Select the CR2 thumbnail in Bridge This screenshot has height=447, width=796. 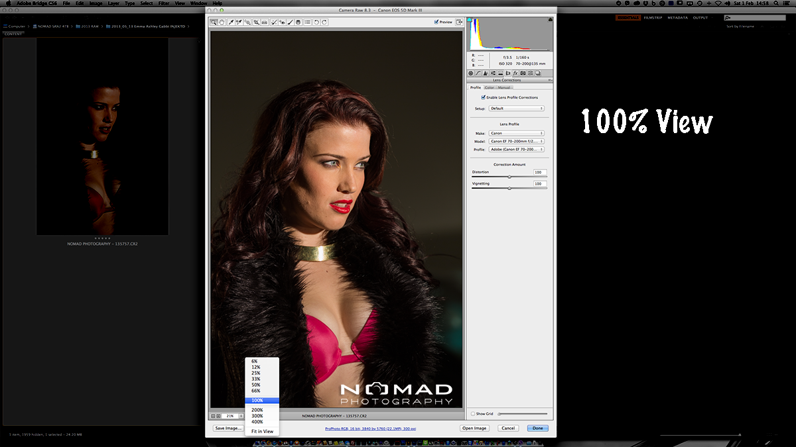pyautogui.click(x=102, y=136)
